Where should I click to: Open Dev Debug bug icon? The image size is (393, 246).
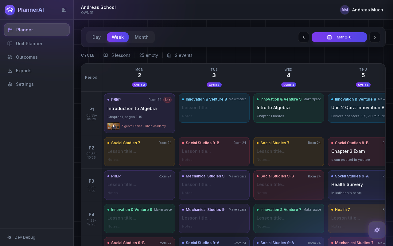(x=9, y=237)
